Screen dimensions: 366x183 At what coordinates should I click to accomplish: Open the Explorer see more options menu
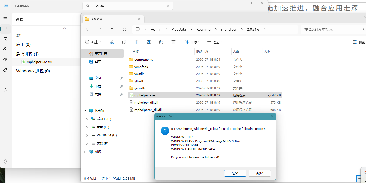[x=234, y=42]
